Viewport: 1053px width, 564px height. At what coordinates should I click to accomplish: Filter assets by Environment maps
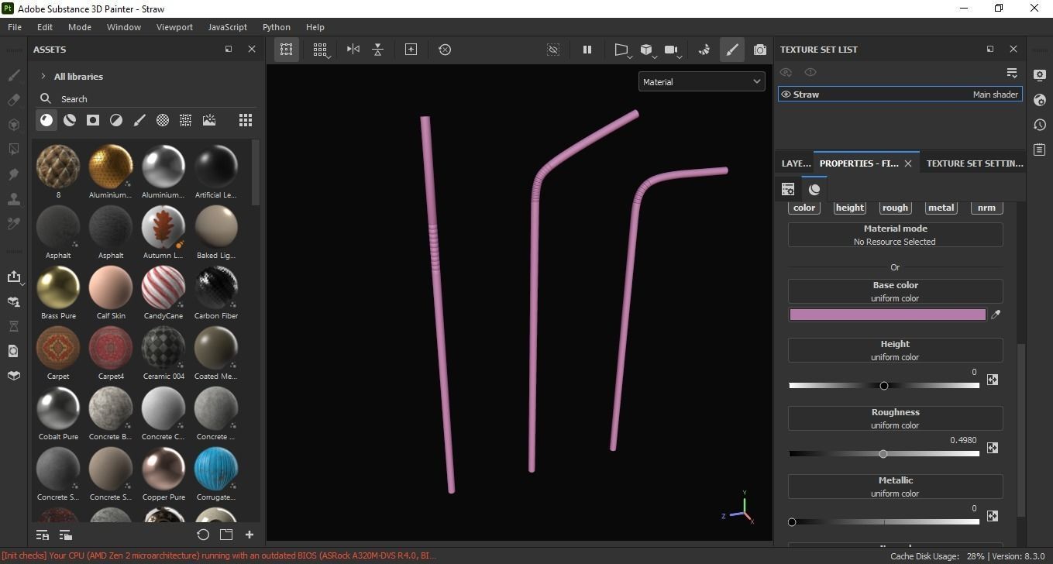tap(209, 120)
